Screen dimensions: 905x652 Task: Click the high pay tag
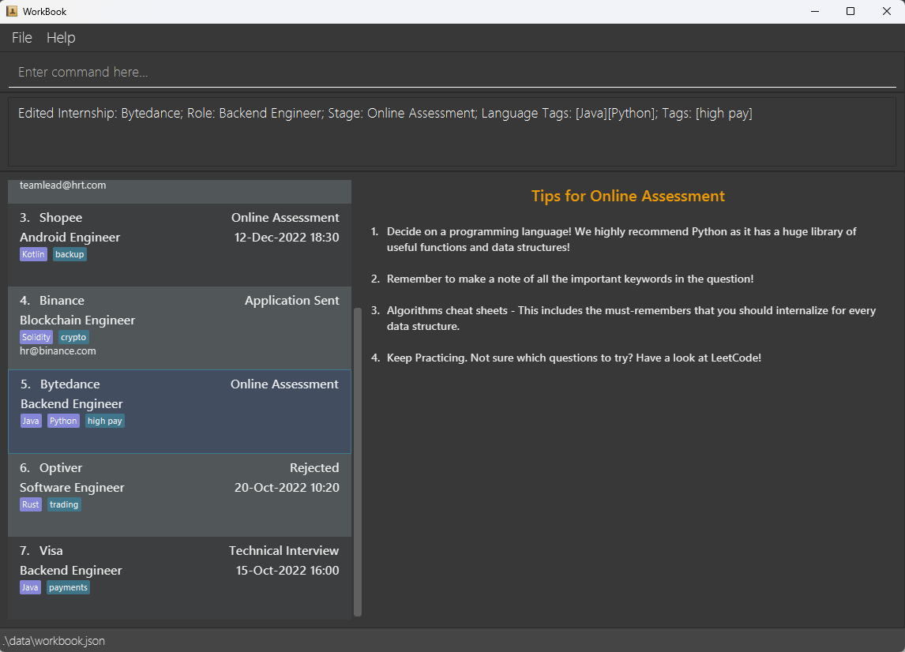pos(105,421)
